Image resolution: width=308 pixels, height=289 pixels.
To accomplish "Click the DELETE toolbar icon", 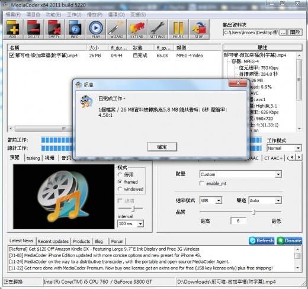I will tap(34, 29).
